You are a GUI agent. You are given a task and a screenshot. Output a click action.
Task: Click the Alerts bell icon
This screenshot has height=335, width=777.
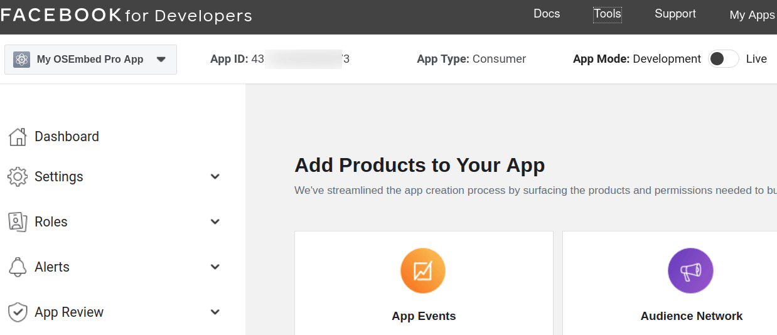[18, 267]
